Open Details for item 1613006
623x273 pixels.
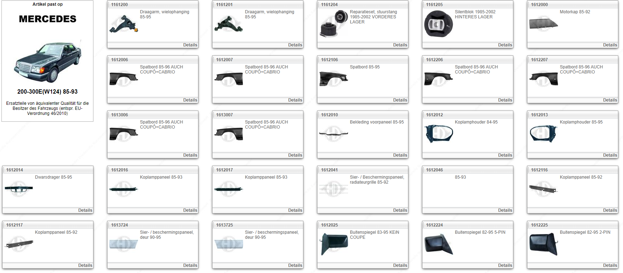pyautogui.click(x=190, y=155)
